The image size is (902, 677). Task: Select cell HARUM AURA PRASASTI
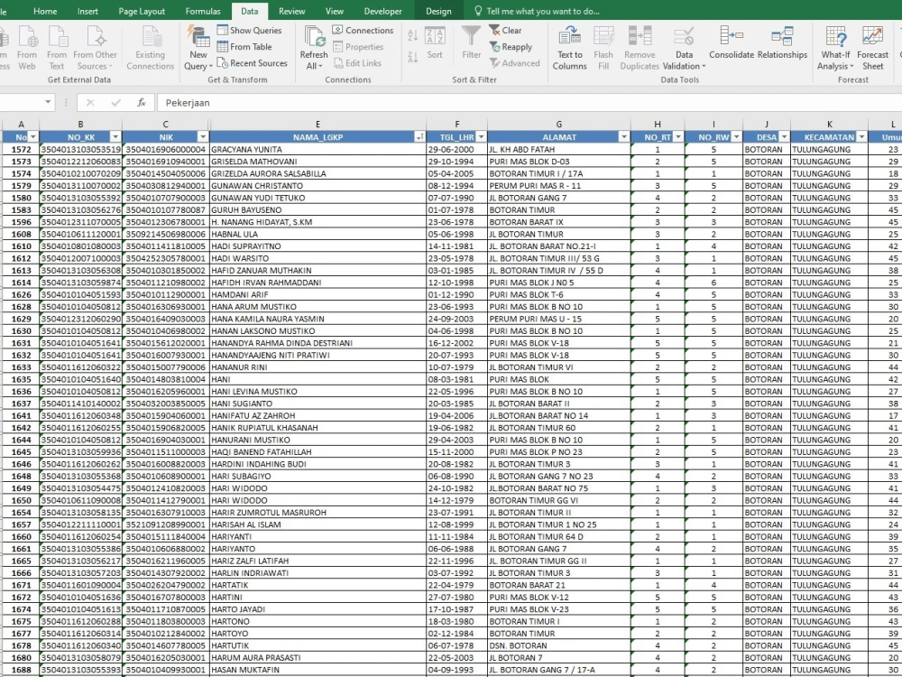click(x=318, y=657)
